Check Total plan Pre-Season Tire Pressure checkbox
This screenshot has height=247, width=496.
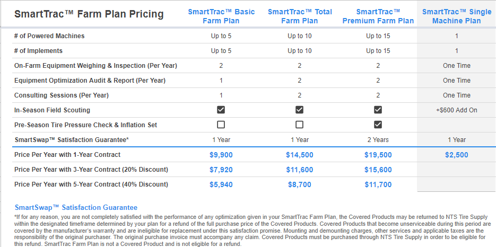[299, 125]
